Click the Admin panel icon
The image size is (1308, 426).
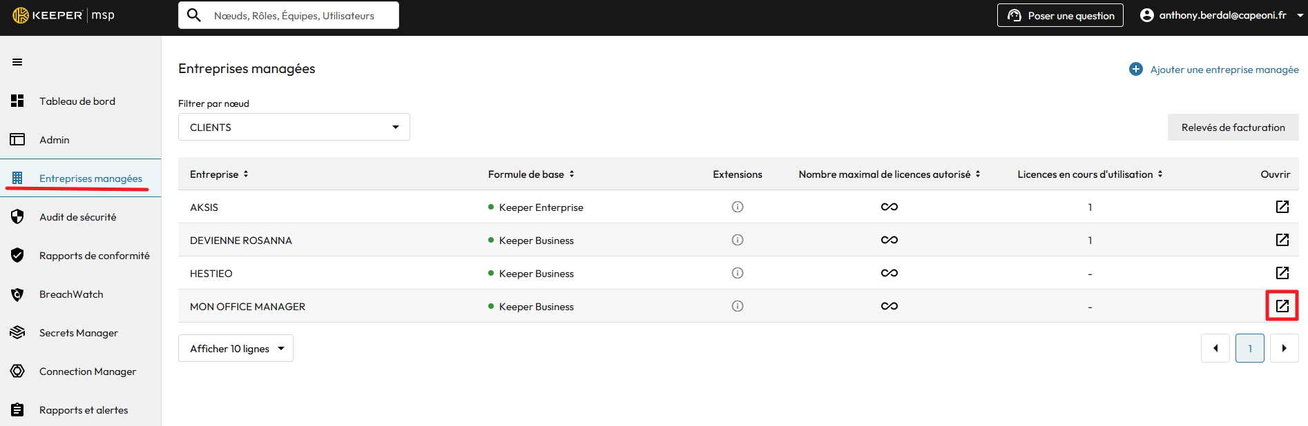click(x=17, y=139)
